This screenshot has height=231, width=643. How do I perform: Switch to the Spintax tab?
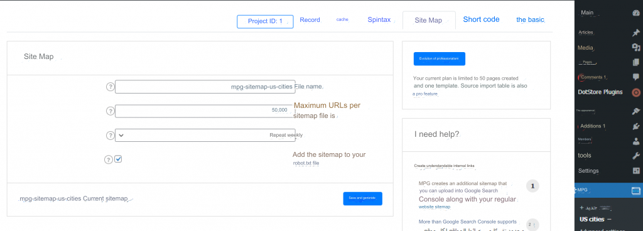tap(379, 19)
